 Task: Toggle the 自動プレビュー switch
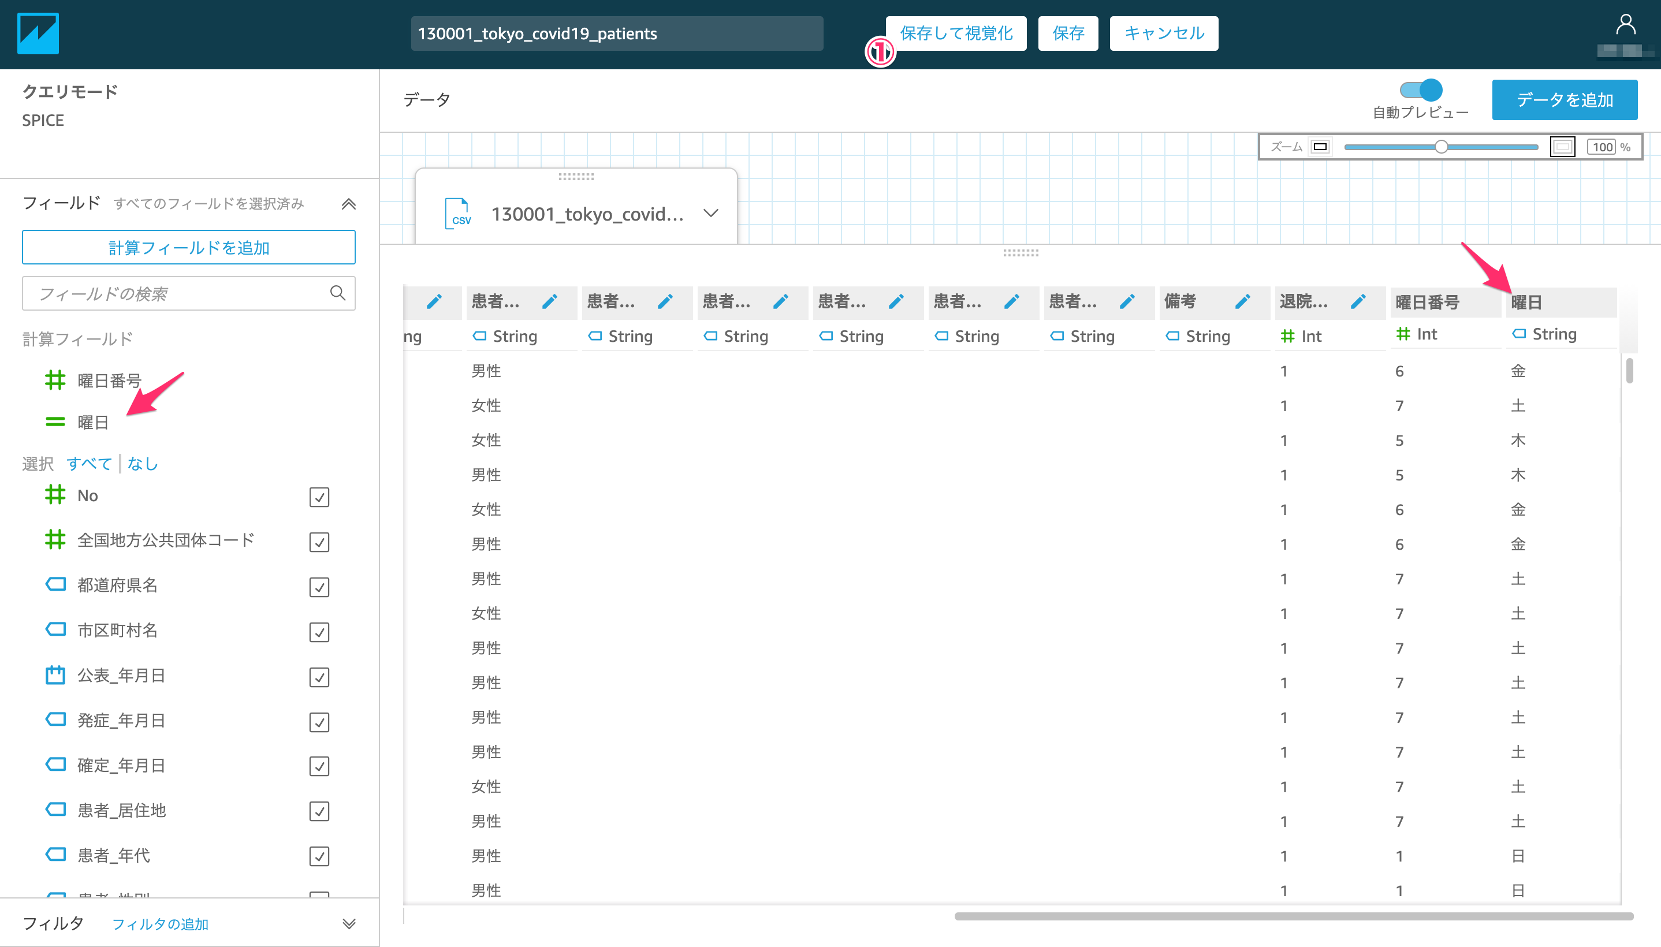coord(1421,90)
